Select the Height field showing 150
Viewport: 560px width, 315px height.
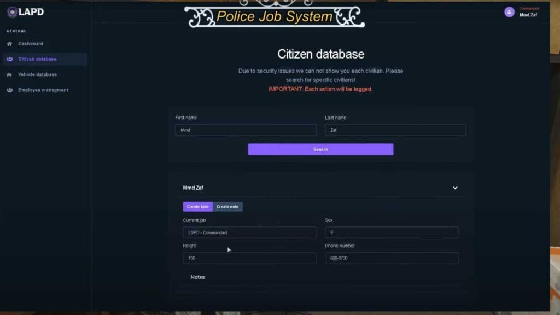pyautogui.click(x=249, y=258)
